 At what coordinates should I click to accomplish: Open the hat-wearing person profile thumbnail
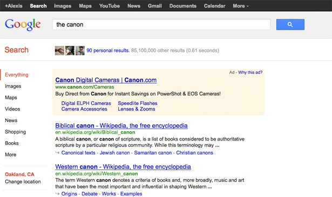coord(70,51)
